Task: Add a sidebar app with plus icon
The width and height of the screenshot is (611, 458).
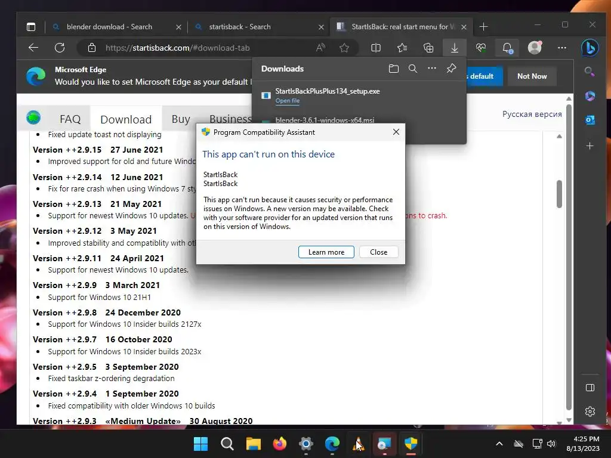Action: (x=590, y=146)
